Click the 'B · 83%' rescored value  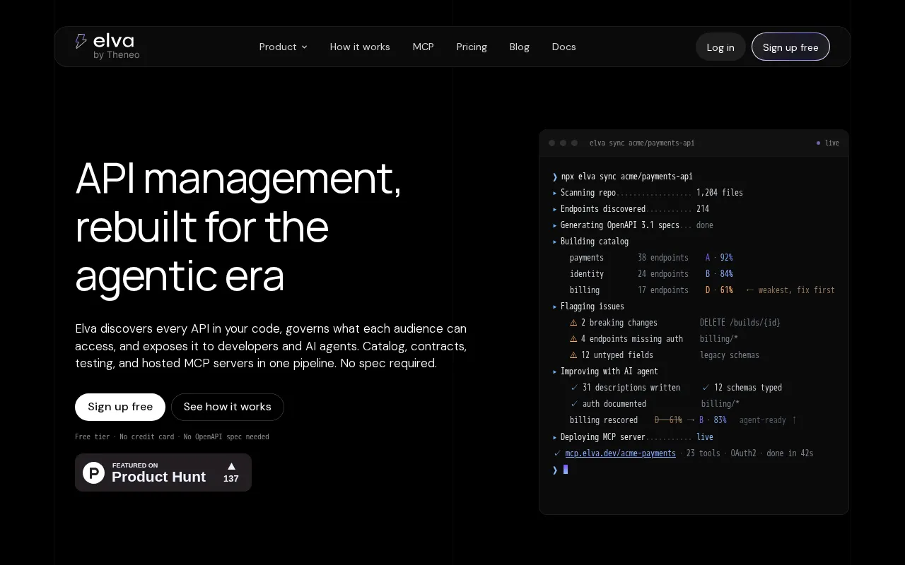coord(713,420)
